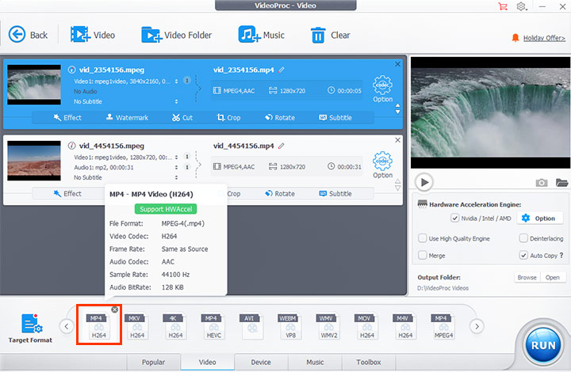
Task: Browse for output folder
Action: click(527, 278)
